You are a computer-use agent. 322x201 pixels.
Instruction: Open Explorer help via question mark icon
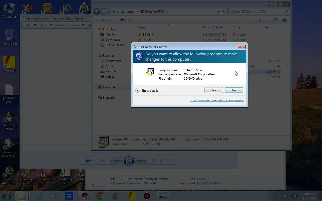coord(284,20)
